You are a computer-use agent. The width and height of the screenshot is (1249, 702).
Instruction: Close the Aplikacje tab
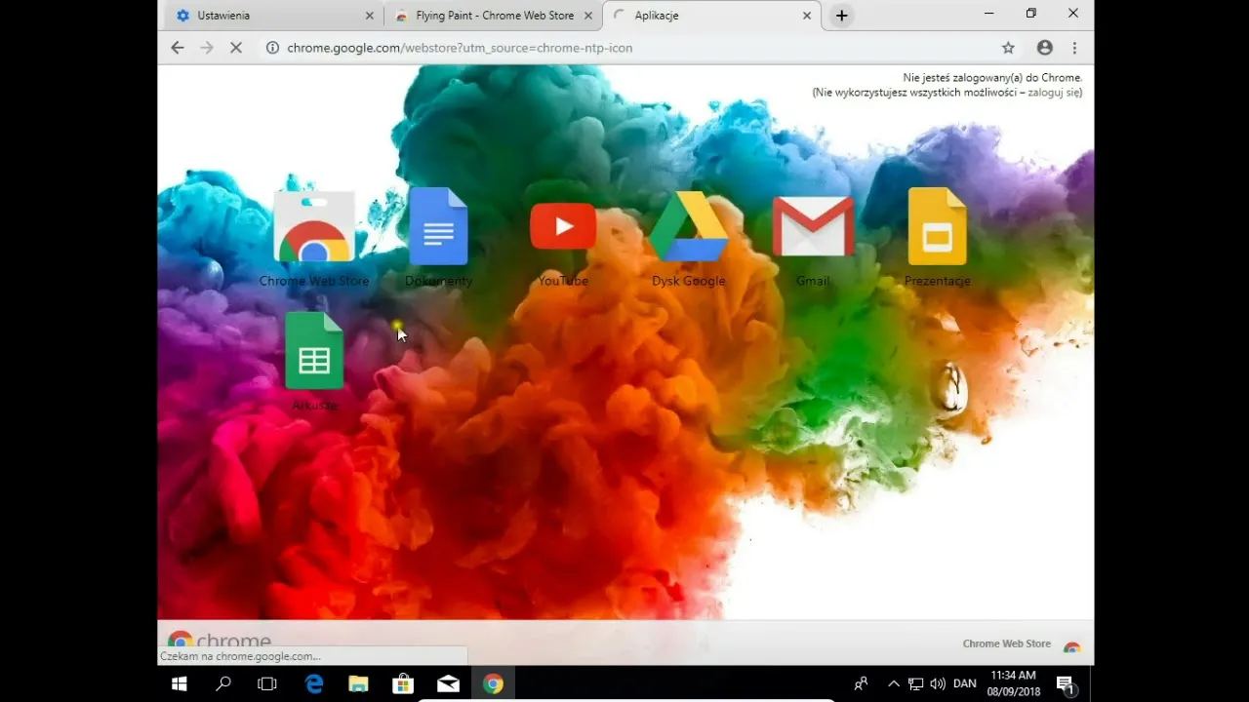click(x=807, y=16)
